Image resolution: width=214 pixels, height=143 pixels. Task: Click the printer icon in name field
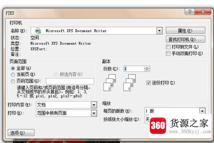coord(38,31)
